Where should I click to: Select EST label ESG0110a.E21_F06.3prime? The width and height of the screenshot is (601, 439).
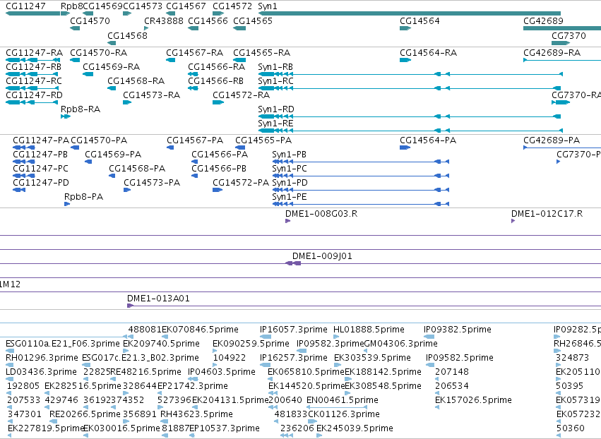pyautogui.click(x=63, y=344)
